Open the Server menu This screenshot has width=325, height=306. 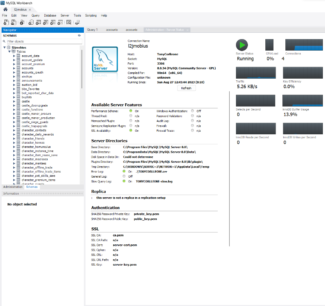[65, 15]
